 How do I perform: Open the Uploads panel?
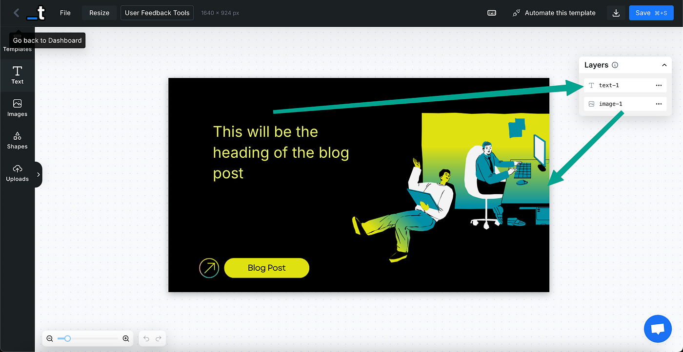[17, 173]
